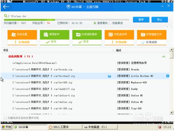Select the daddl117.zip threat row
Viewport: 174px width, 131px height.
[85, 89]
